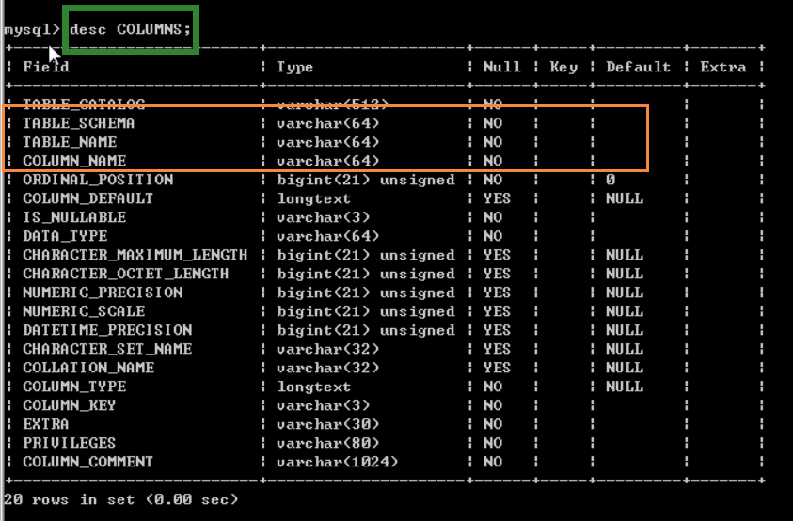This screenshot has height=521, width=793.
Task: Click the longtext type of COLUMN_DEFAULT
Action: coord(313,198)
